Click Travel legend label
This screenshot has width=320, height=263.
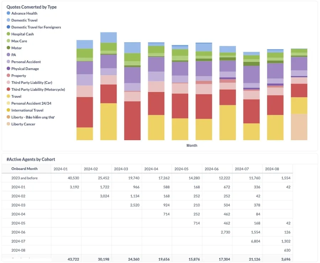pyautogui.click(x=16, y=96)
